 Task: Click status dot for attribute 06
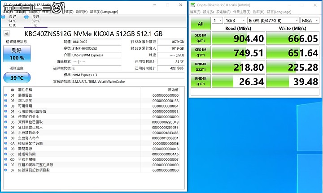tap(6, 122)
